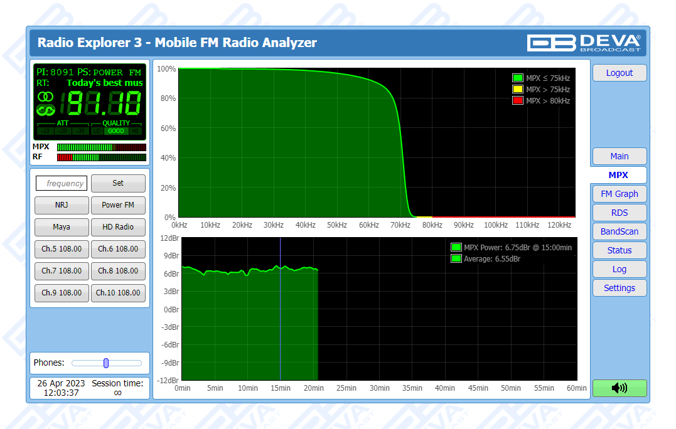The image size is (676, 429).
Task: Open the BandScan page
Action: pos(619,231)
